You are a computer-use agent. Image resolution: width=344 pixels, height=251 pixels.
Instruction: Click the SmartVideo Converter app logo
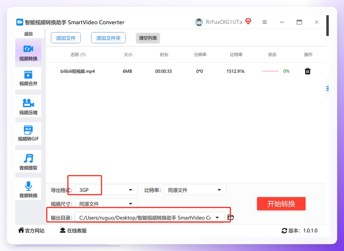[20, 22]
